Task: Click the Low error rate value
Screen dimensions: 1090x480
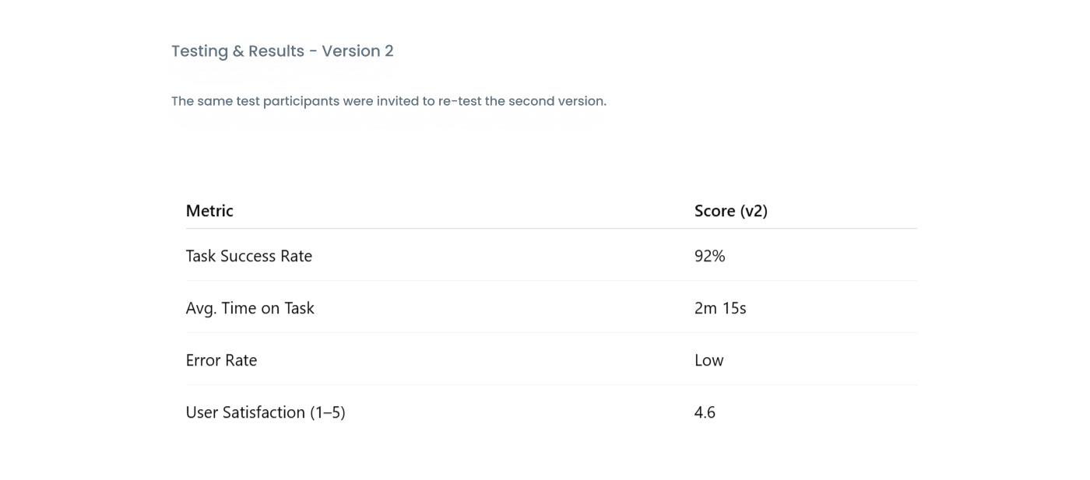Action: pyautogui.click(x=708, y=360)
